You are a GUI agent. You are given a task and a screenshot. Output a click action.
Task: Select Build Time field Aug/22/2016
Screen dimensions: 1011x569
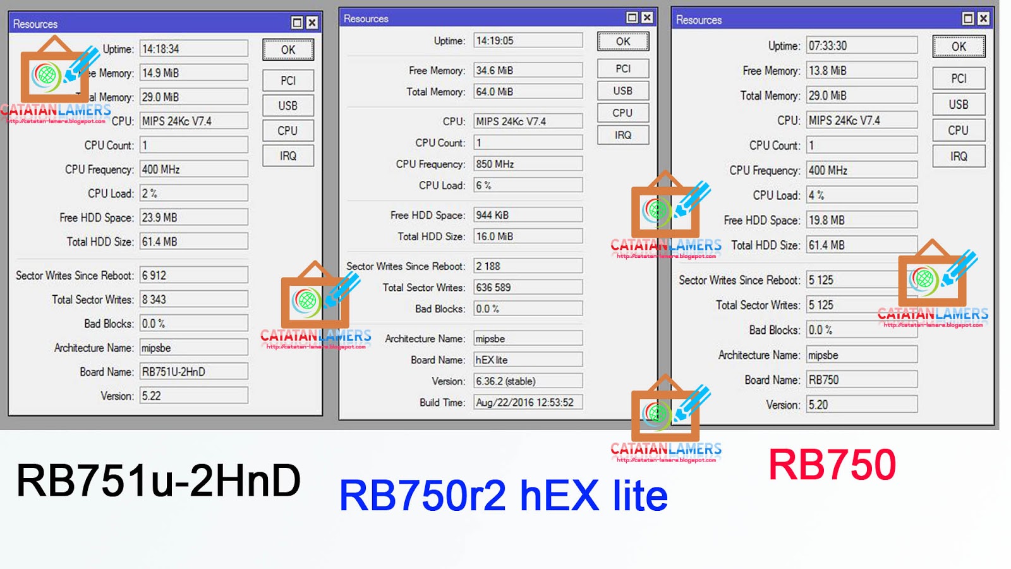tap(528, 402)
